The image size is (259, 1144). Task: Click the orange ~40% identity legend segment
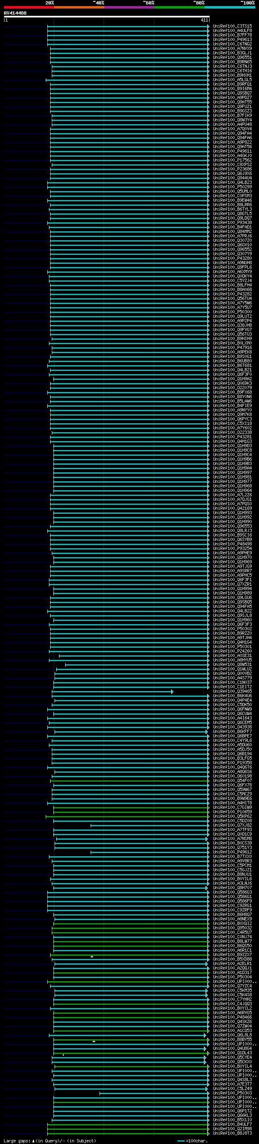point(79,7)
